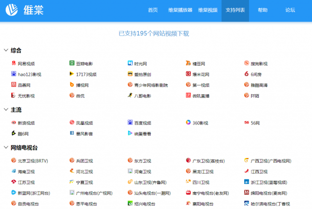Click the 无忧影视 site icon

pos(14,95)
